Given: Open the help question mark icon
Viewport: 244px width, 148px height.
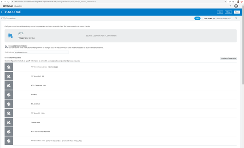Looking at the screenshot, I should tap(230, 6).
